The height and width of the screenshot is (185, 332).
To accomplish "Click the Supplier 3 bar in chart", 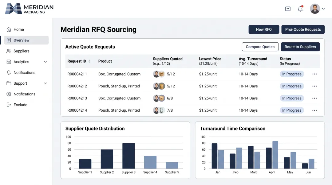I will [x=128, y=156].
